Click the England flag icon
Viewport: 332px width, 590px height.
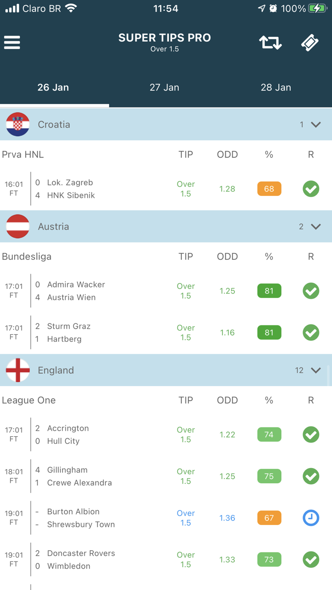[18, 370]
